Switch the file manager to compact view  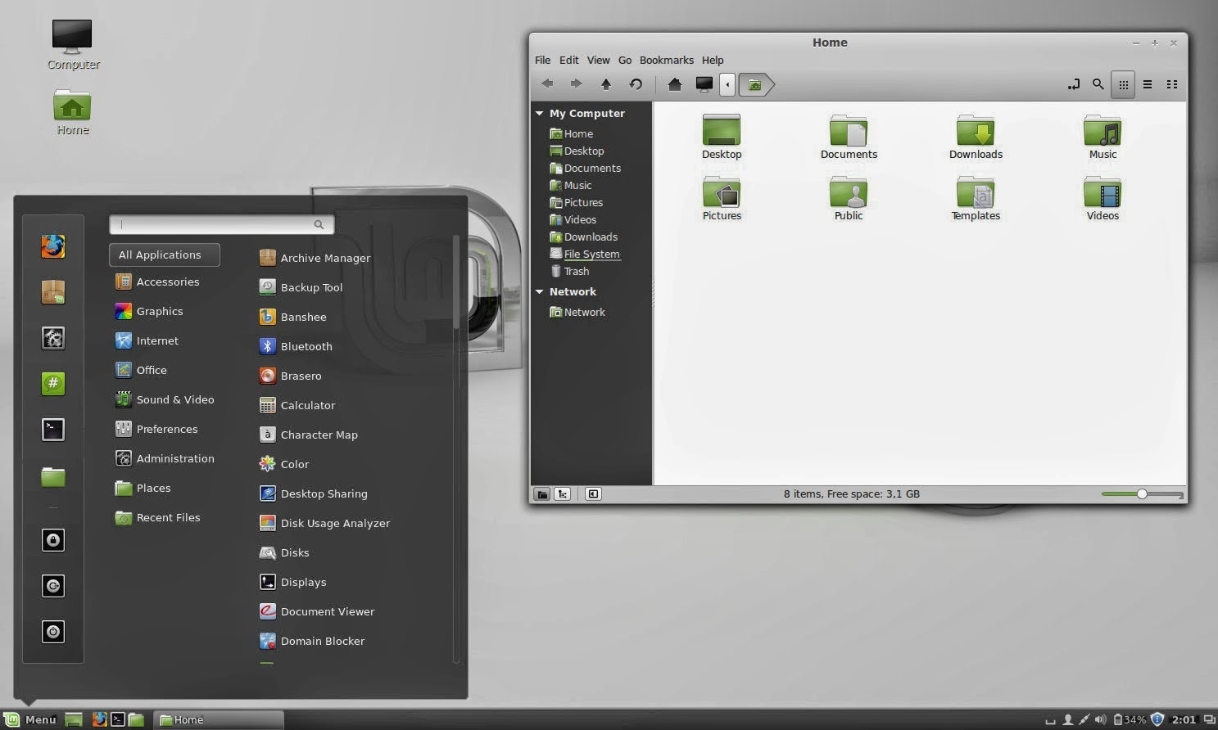click(x=1171, y=83)
